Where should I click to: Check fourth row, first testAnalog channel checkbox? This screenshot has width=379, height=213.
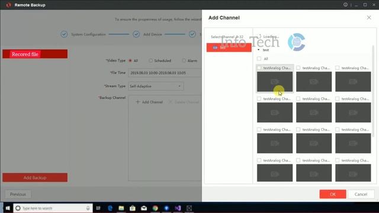[259, 160]
